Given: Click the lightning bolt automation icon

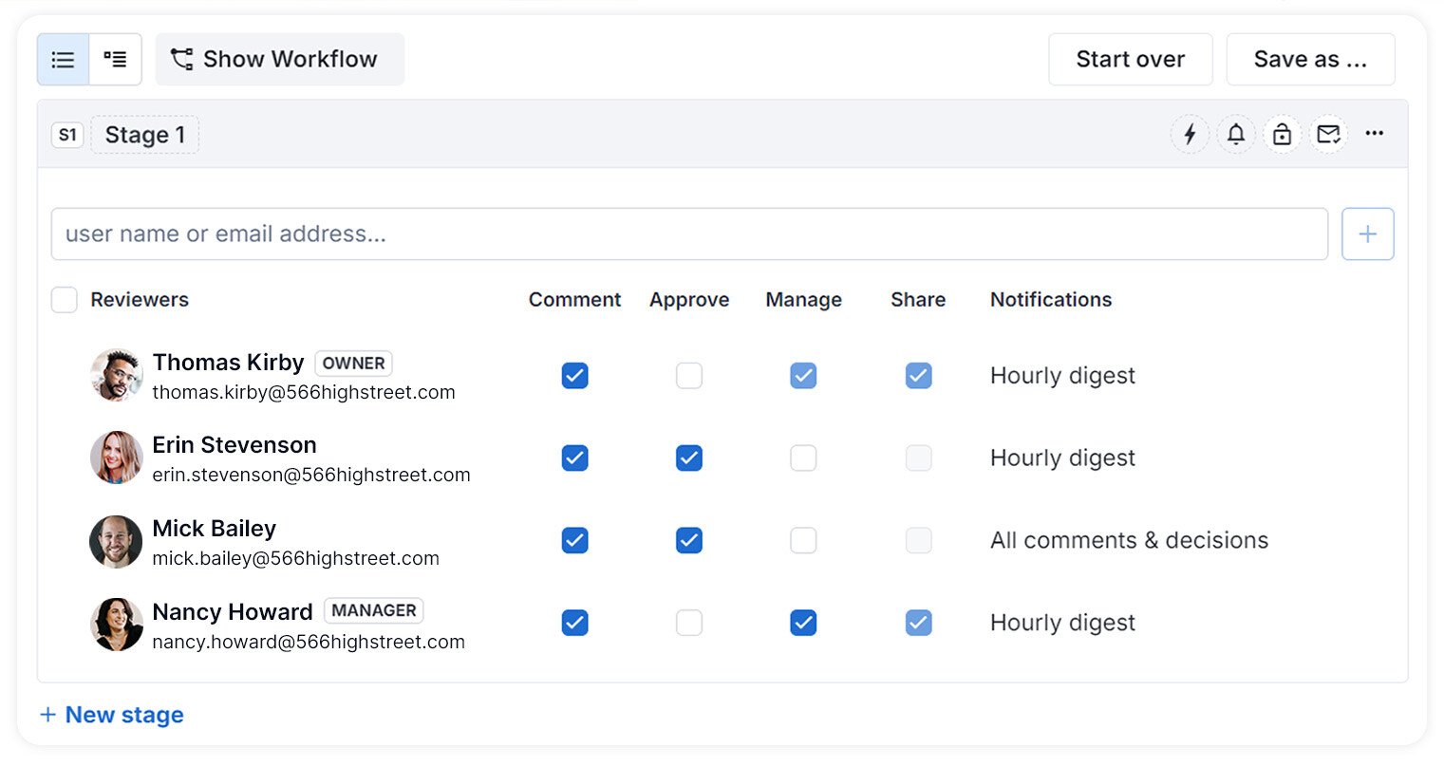Looking at the screenshot, I should pyautogui.click(x=1190, y=135).
